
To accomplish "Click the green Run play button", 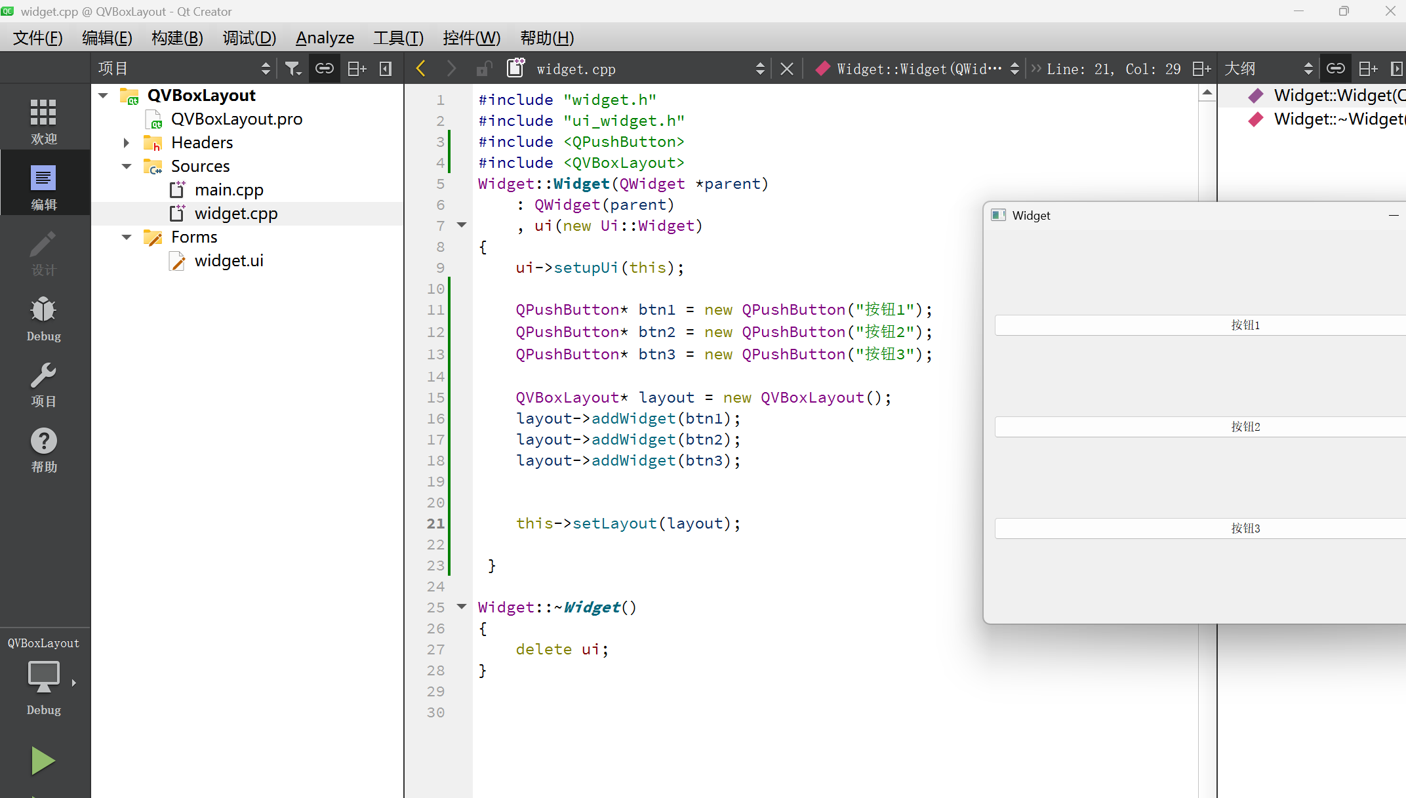I will point(43,761).
